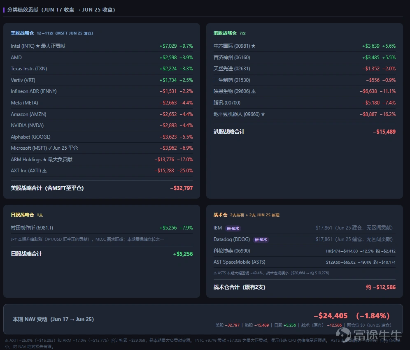Open the 日股战略仓 section heading
Screen dimensions: 410x350
[22, 215]
